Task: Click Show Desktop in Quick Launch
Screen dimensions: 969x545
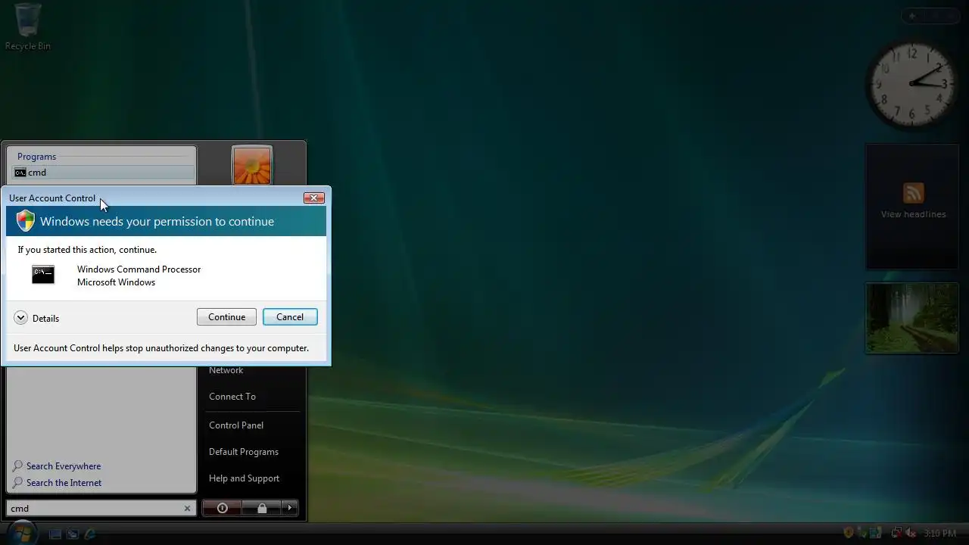Action: pos(55,534)
